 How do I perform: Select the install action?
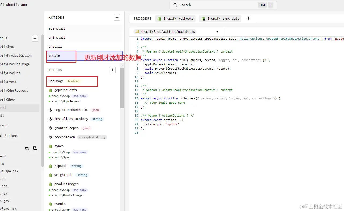coord(84,47)
